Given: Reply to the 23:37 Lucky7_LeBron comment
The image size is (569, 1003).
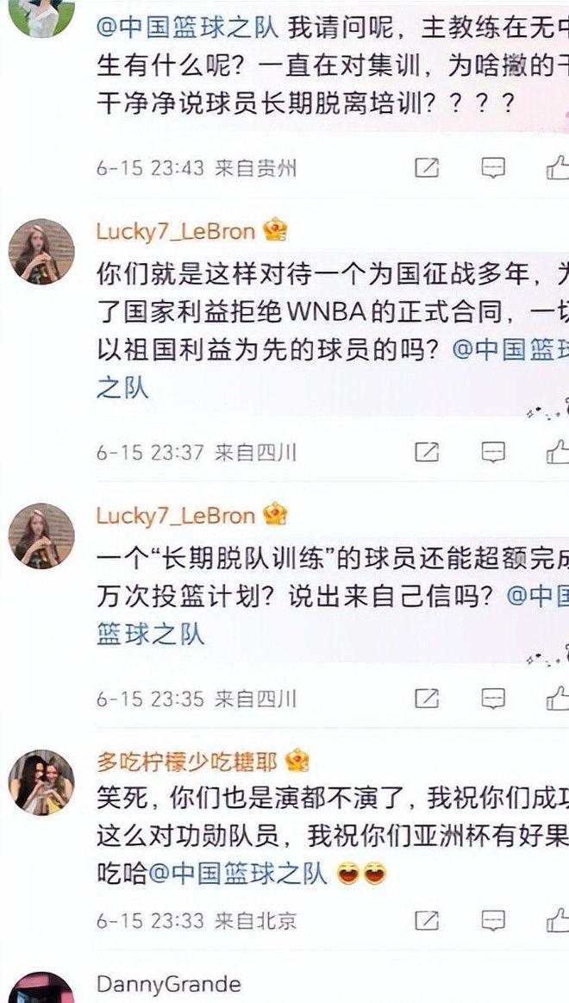Looking at the screenshot, I should pyautogui.click(x=493, y=452).
